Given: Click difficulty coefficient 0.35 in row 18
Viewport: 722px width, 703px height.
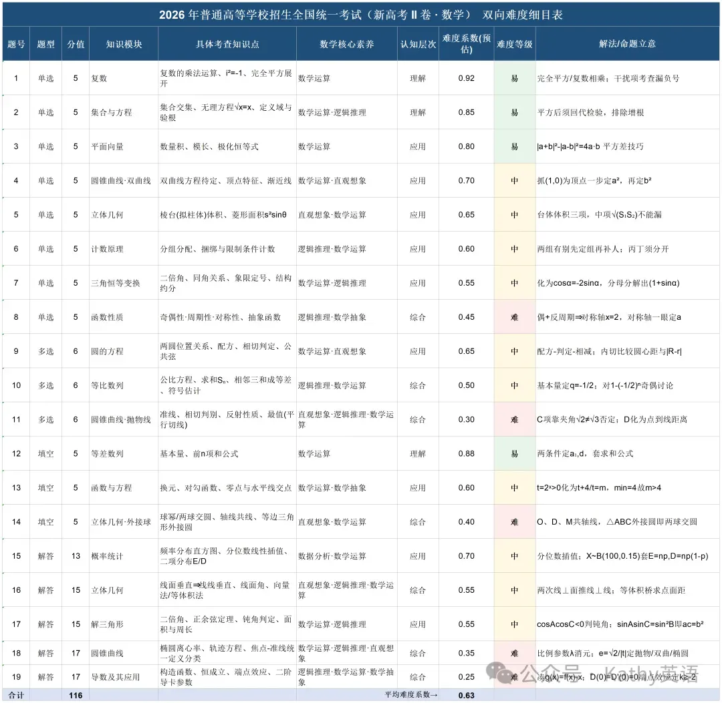Looking at the screenshot, I should [x=467, y=653].
